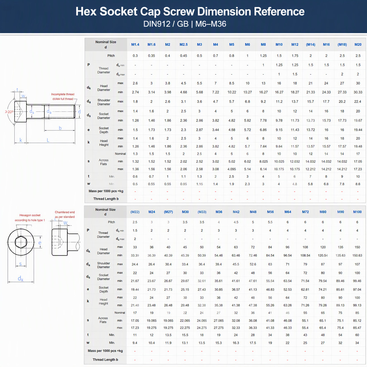Image resolution: width=367 pixels, height=367 pixels.
Task: Click the M6 column header link
Action: [x=247, y=44]
